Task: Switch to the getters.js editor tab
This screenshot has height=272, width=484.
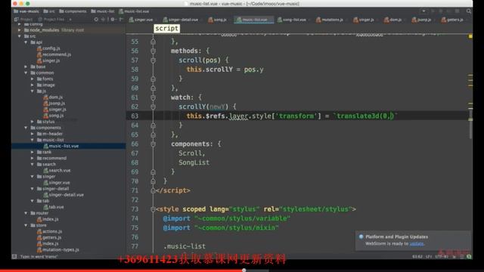Action: [x=452, y=20]
